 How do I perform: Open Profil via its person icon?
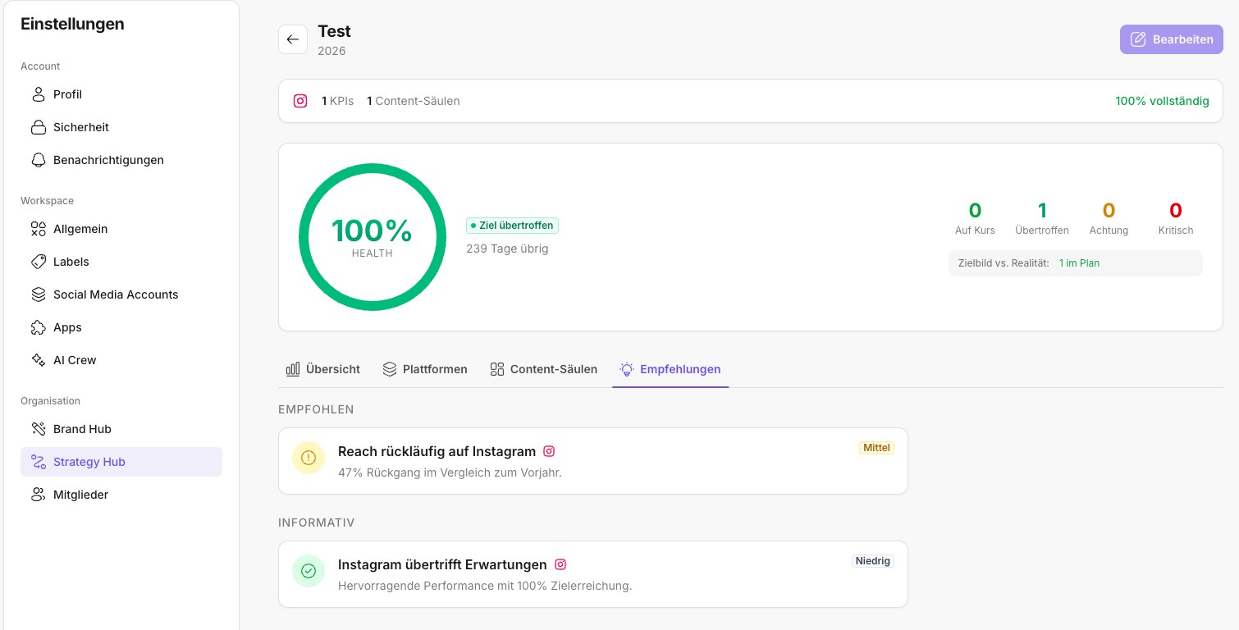[39, 94]
